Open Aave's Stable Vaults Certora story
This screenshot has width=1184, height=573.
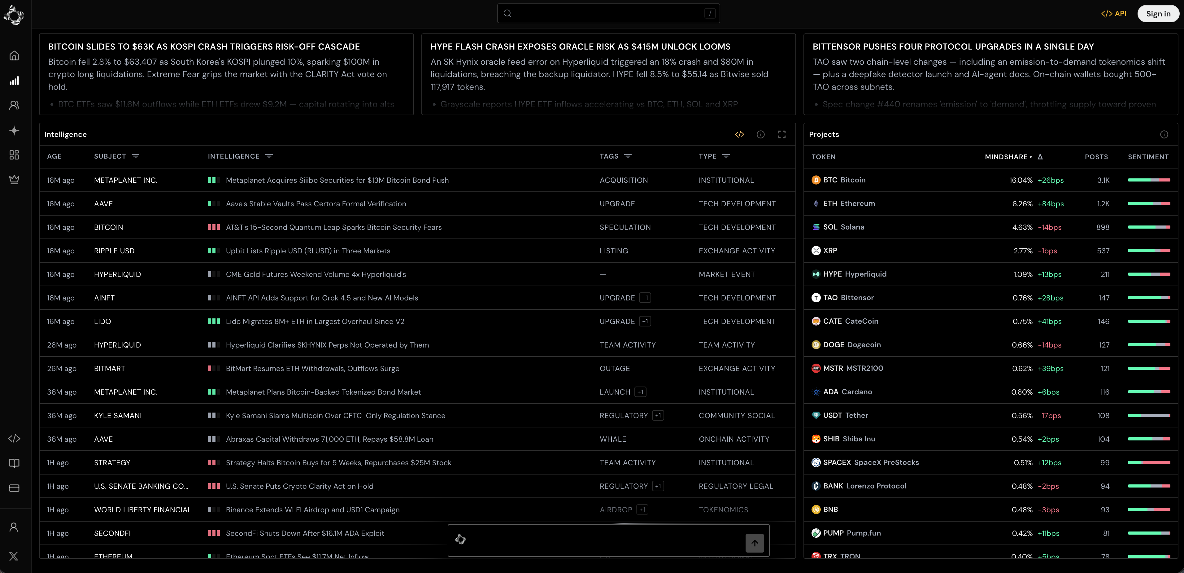[x=316, y=204]
